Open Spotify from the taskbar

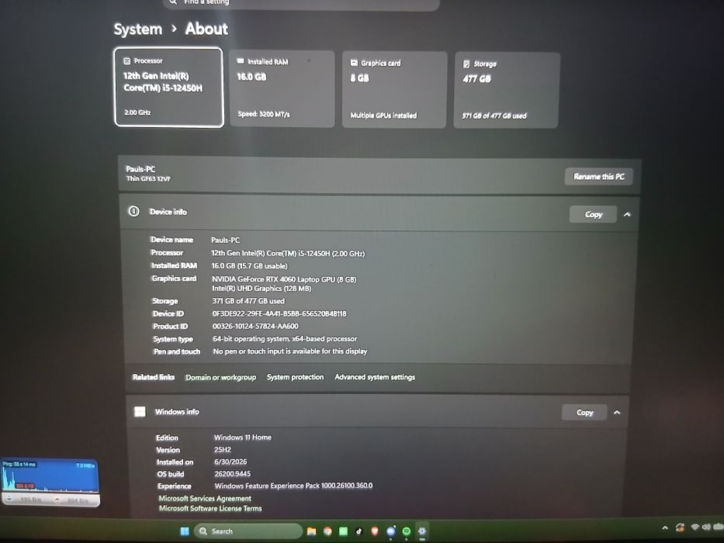(x=407, y=531)
